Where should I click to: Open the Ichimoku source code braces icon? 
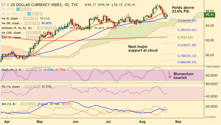(46, 28)
